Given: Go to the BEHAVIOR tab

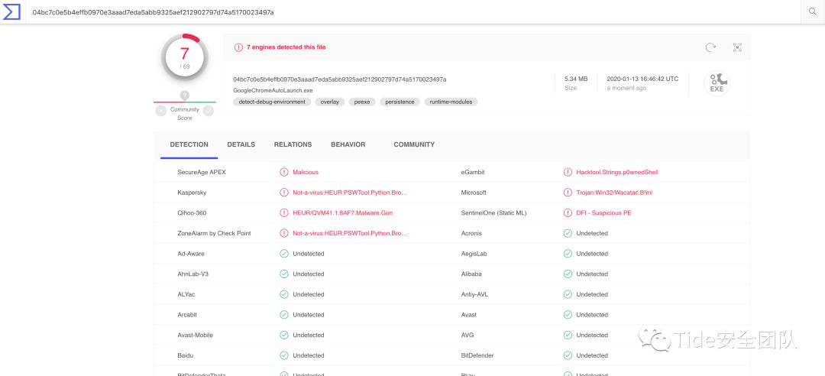Looking at the screenshot, I should pyautogui.click(x=348, y=144).
